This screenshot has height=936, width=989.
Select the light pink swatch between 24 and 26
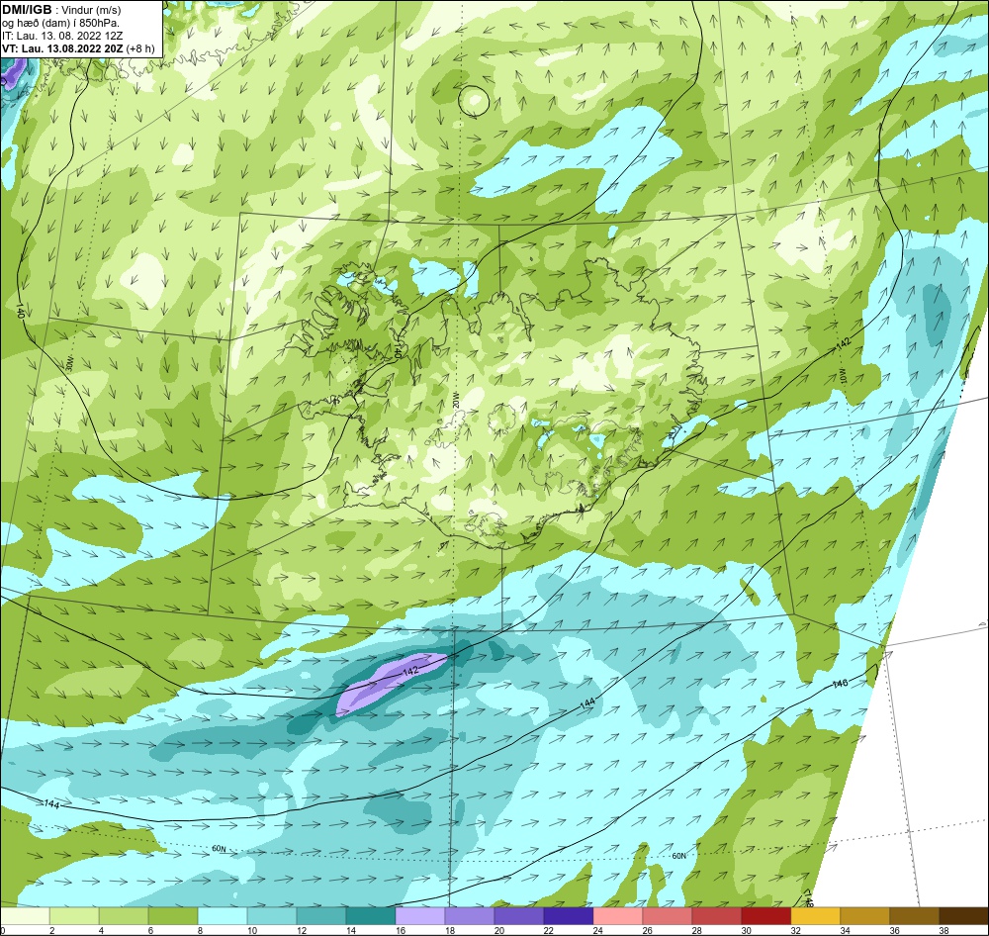pyautogui.click(x=618, y=916)
